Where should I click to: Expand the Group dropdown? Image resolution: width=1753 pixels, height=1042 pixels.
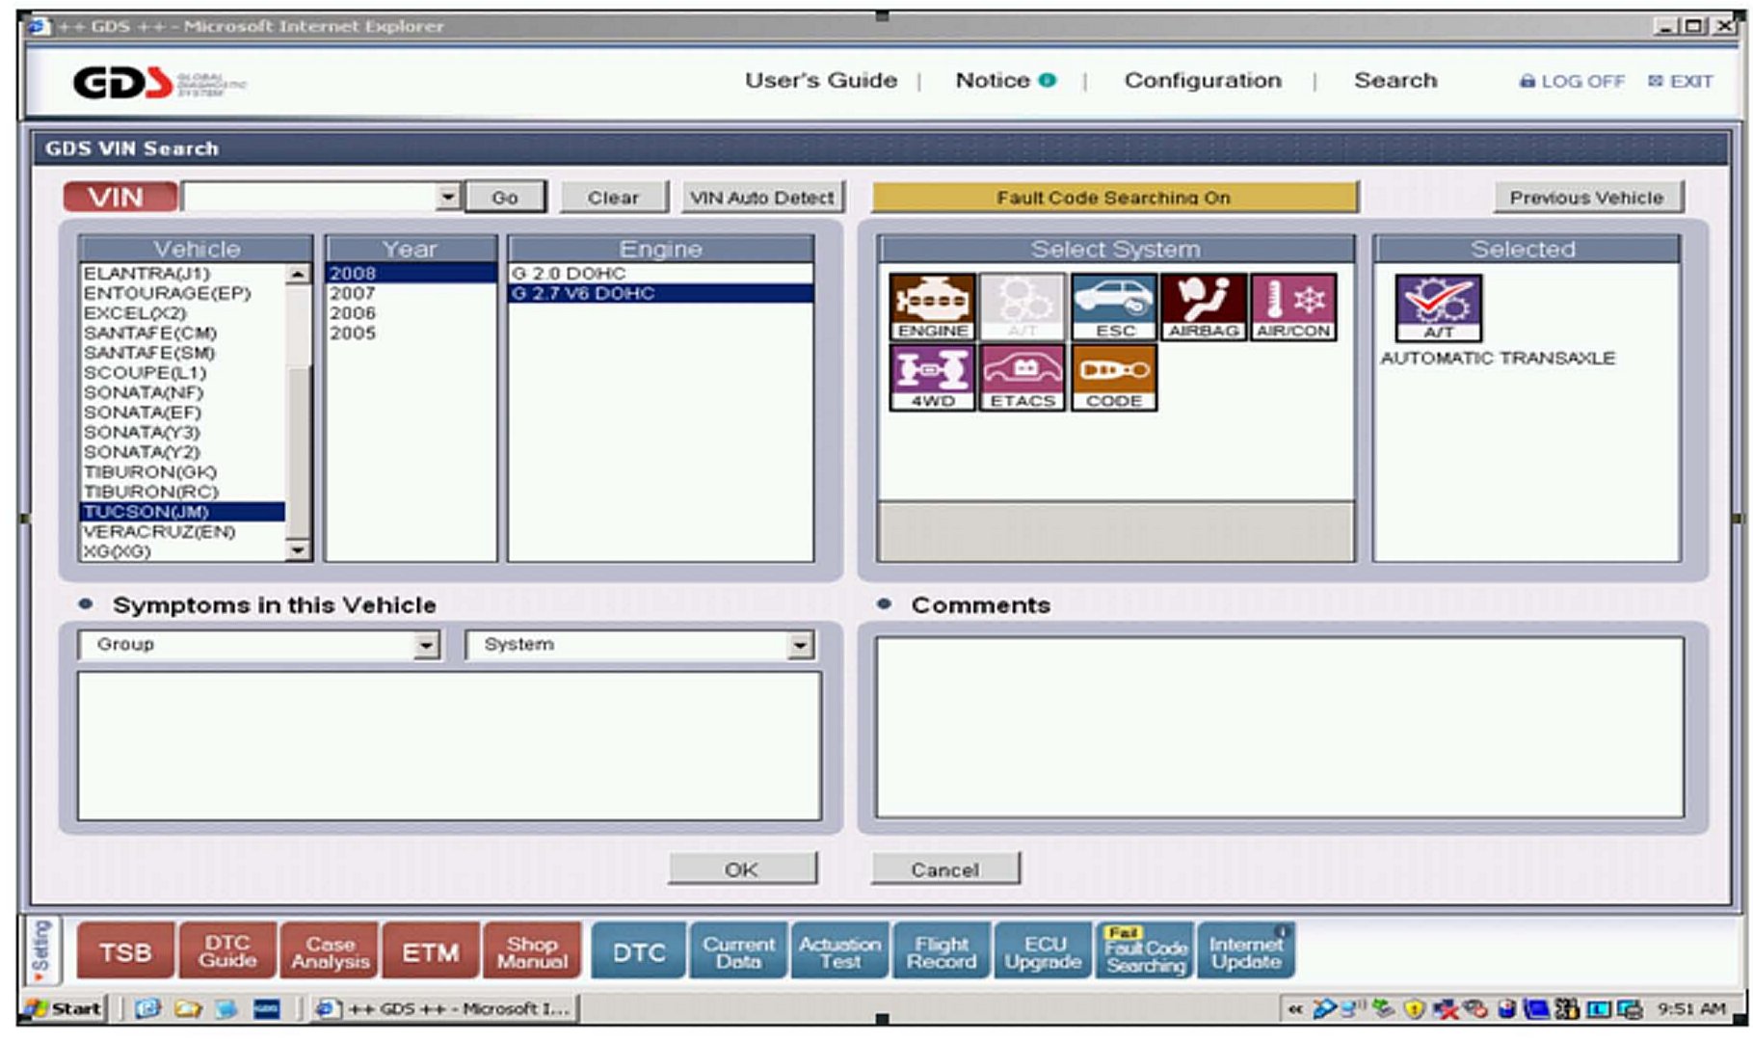click(x=426, y=645)
